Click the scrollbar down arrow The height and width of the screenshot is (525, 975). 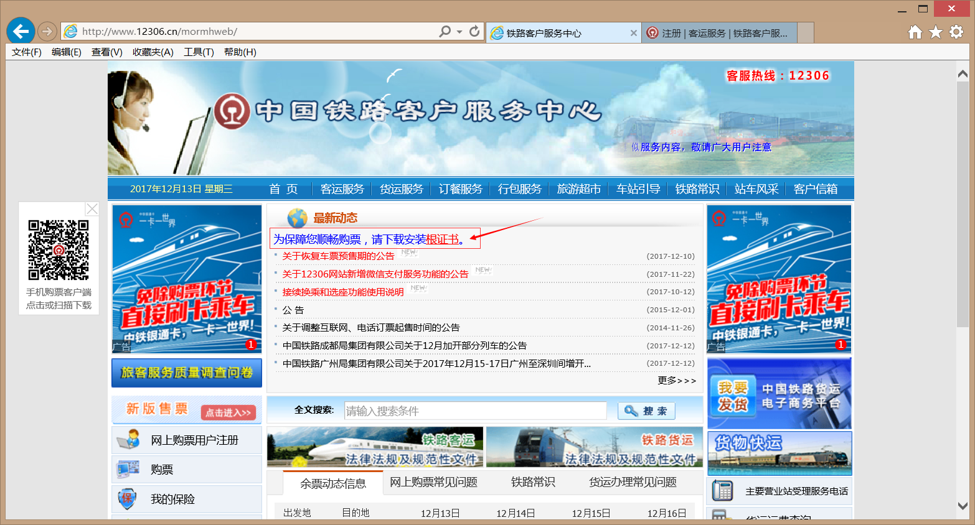coord(963,506)
